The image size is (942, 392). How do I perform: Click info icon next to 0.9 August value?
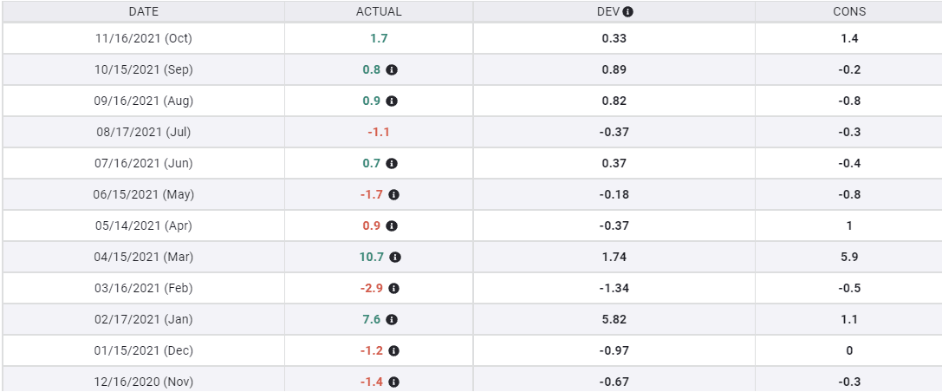coord(392,101)
